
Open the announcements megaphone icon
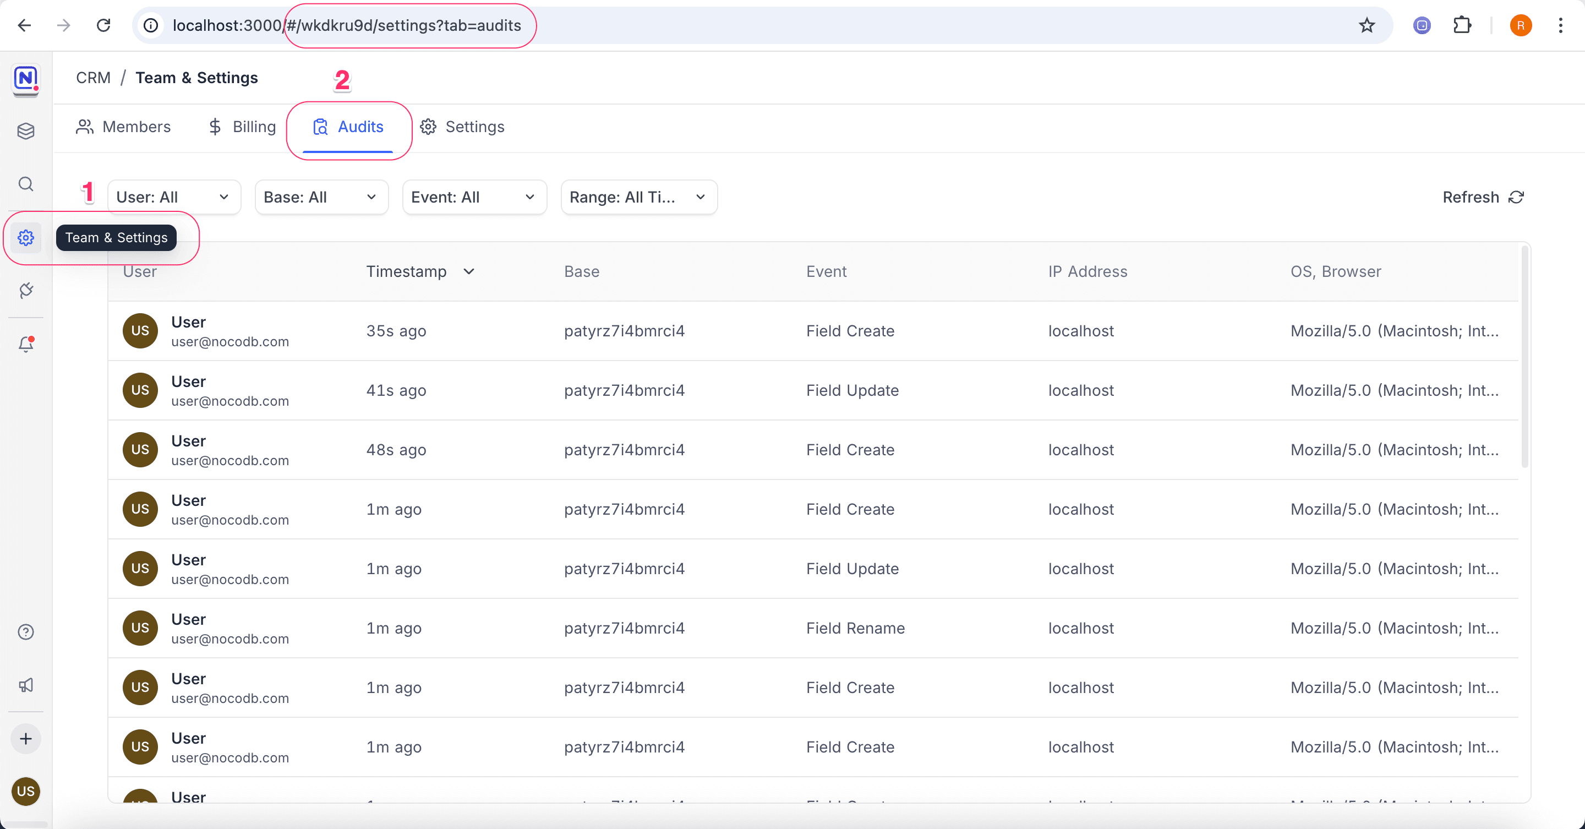pos(26,685)
